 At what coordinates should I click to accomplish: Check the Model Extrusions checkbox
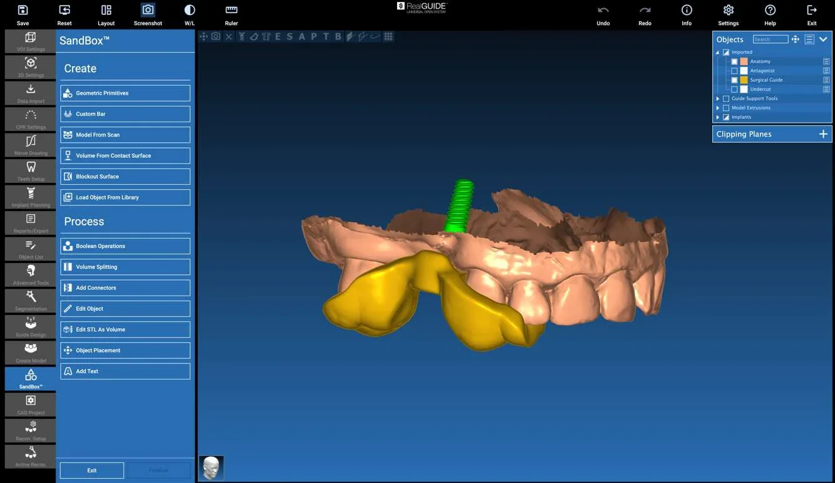[726, 108]
